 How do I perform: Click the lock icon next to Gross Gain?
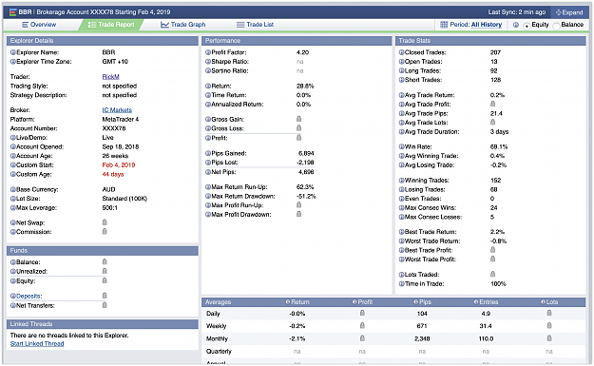point(298,119)
